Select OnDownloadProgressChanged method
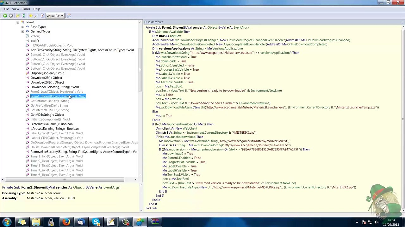The height and width of the screenshot is (227, 405). point(84,143)
